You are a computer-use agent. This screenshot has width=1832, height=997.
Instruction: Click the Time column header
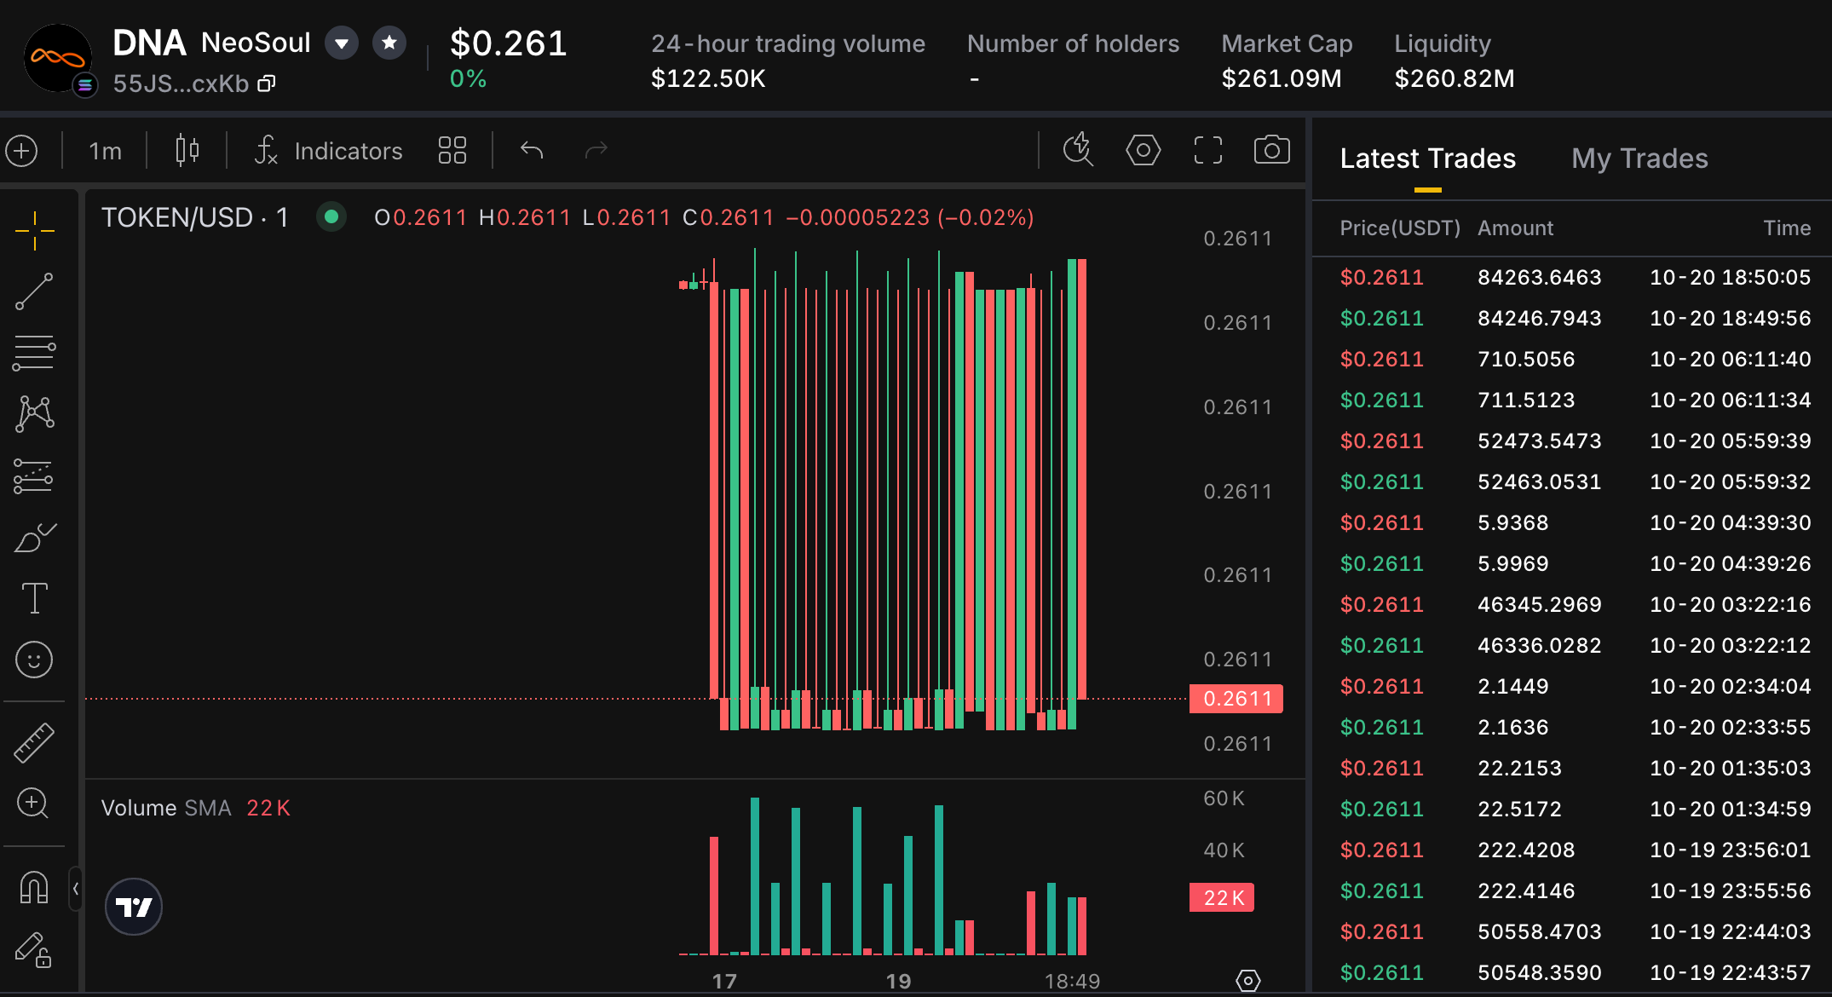[x=1787, y=228]
